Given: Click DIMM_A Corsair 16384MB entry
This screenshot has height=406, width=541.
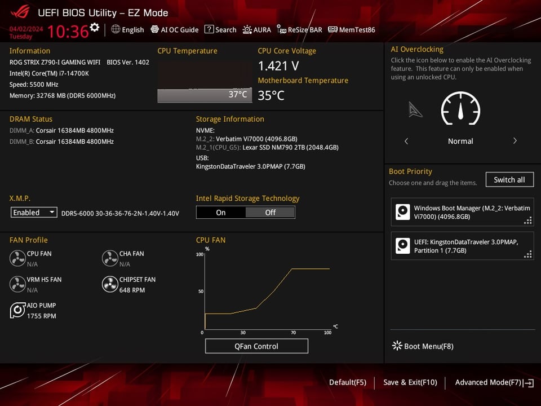Looking at the screenshot, I should coord(61,130).
